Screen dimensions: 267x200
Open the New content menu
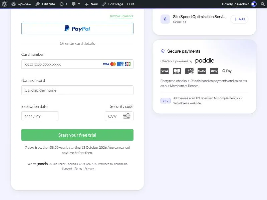91,4
